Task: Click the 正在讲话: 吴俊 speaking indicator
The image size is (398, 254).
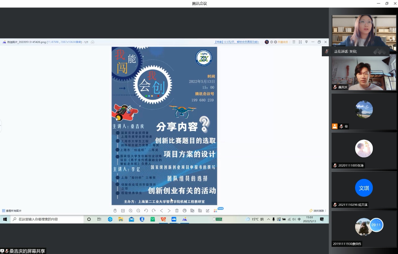Action: click(x=355, y=51)
